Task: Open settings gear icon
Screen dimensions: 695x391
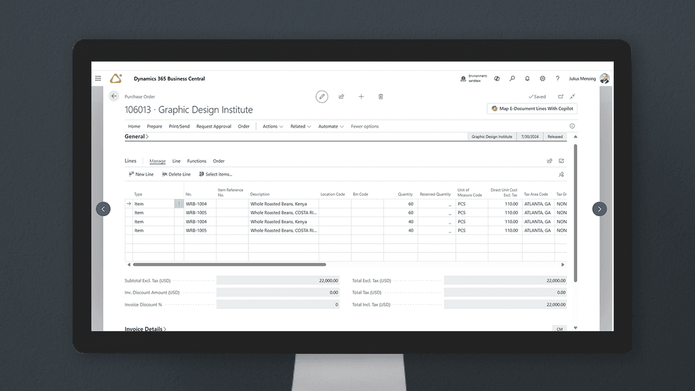Action: 543,79
